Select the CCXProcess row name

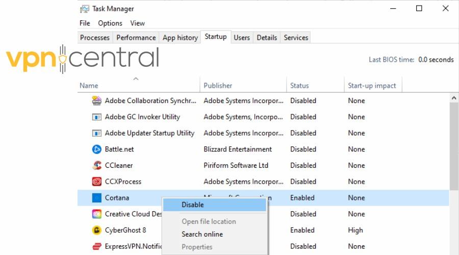point(123,182)
